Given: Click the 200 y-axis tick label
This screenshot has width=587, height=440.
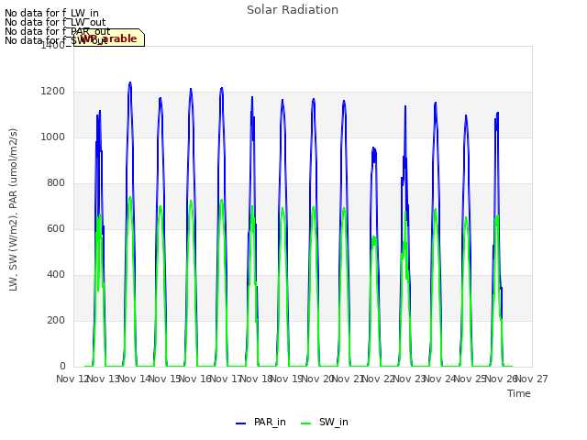Looking at the screenshot, I should (x=56, y=320).
